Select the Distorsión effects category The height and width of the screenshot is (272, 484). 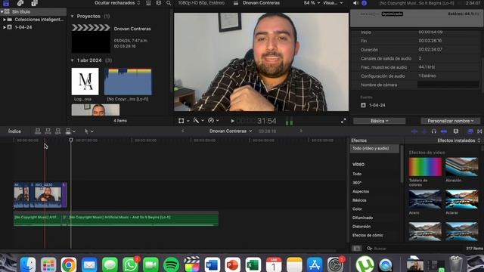pos(361,227)
